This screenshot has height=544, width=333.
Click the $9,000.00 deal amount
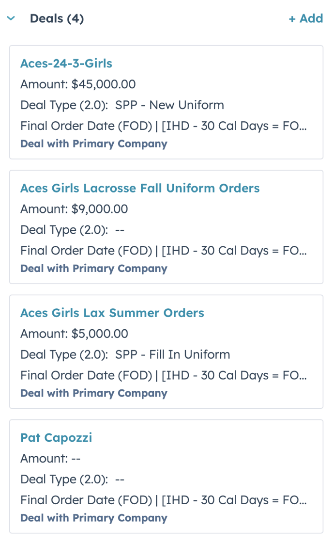(x=99, y=209)
